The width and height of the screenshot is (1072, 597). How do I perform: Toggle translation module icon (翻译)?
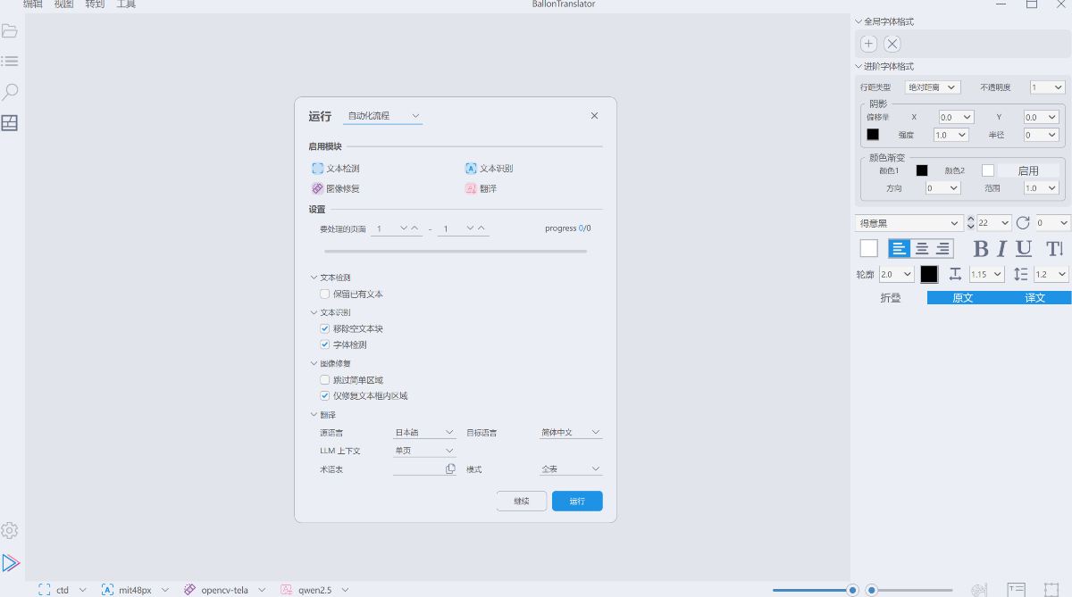(x=471, y=188)
